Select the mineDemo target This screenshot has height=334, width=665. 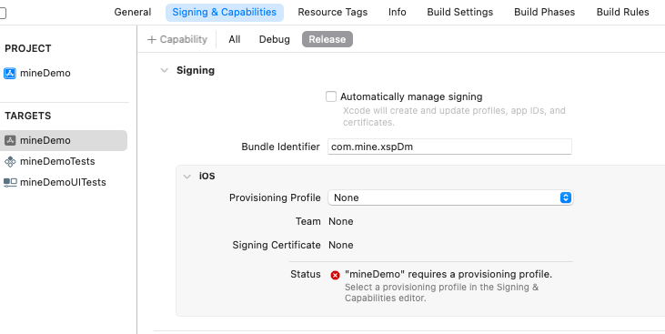click(64, 140)
